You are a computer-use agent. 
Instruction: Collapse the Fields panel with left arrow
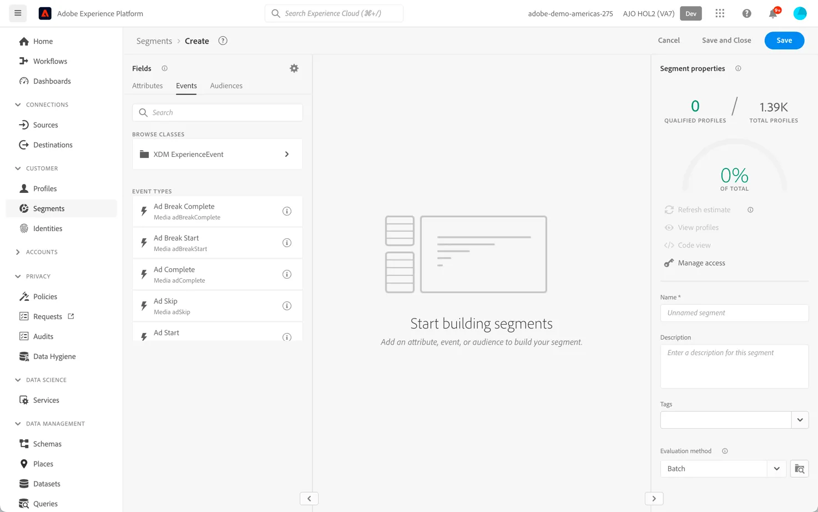309,499
